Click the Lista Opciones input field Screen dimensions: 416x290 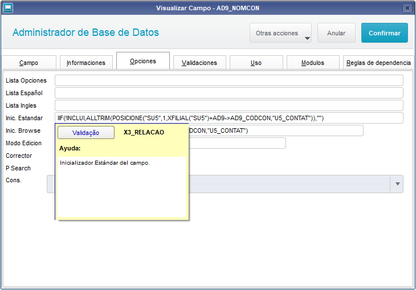tap(229, 80)
